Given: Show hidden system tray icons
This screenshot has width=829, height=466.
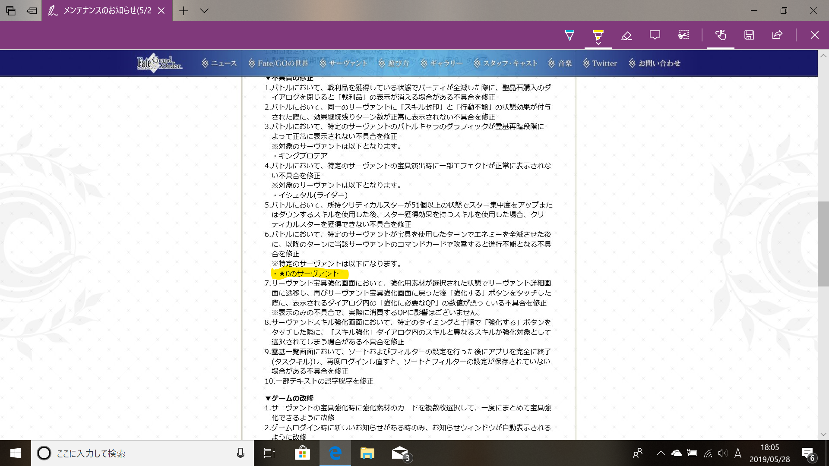Looking at the screenshot, I should pyautogui.click(x=661, y=453).
